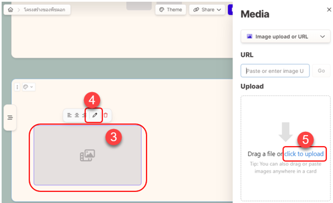This screenshot has width=333, height=203.
Task: Expand the Share dropdown
Action: click(207, 10)
